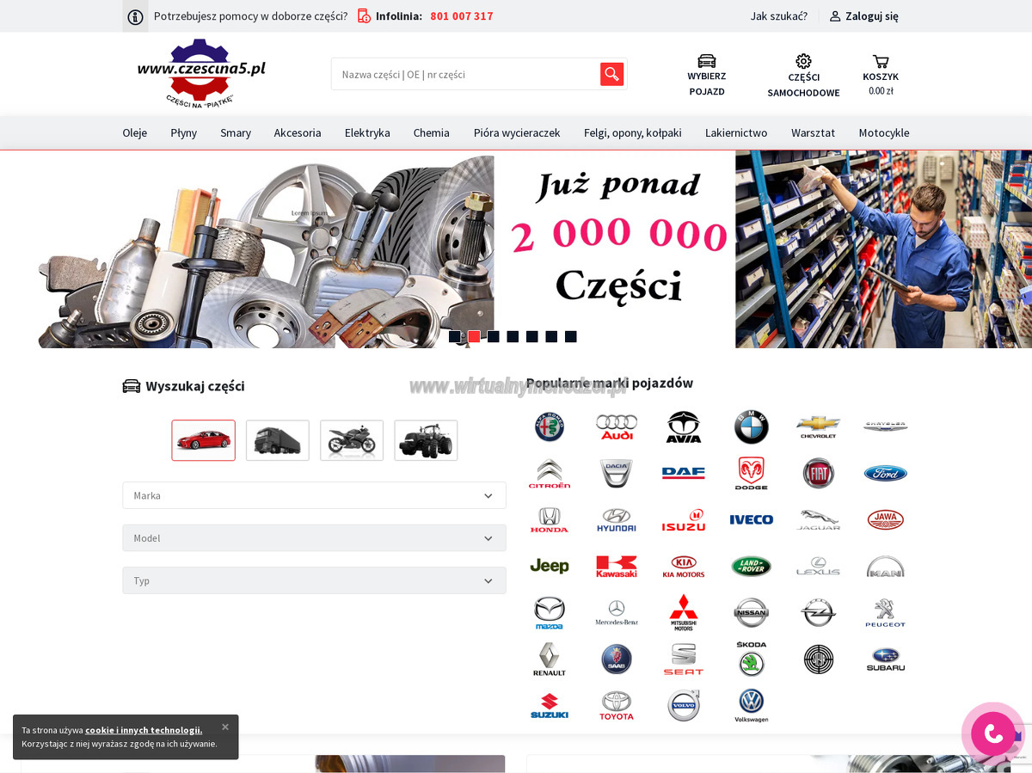
Task: Open the Model dropdown
Action: pos(314,538)
